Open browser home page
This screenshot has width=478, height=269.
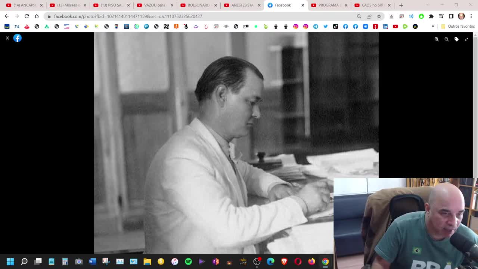tap(37, 16)
